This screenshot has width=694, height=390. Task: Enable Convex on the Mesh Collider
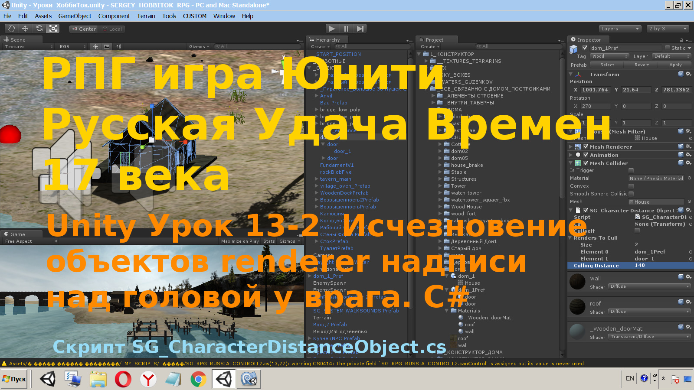point(631,186)
